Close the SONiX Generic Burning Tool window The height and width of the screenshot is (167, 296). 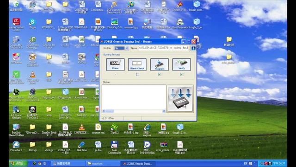(194, 41)
